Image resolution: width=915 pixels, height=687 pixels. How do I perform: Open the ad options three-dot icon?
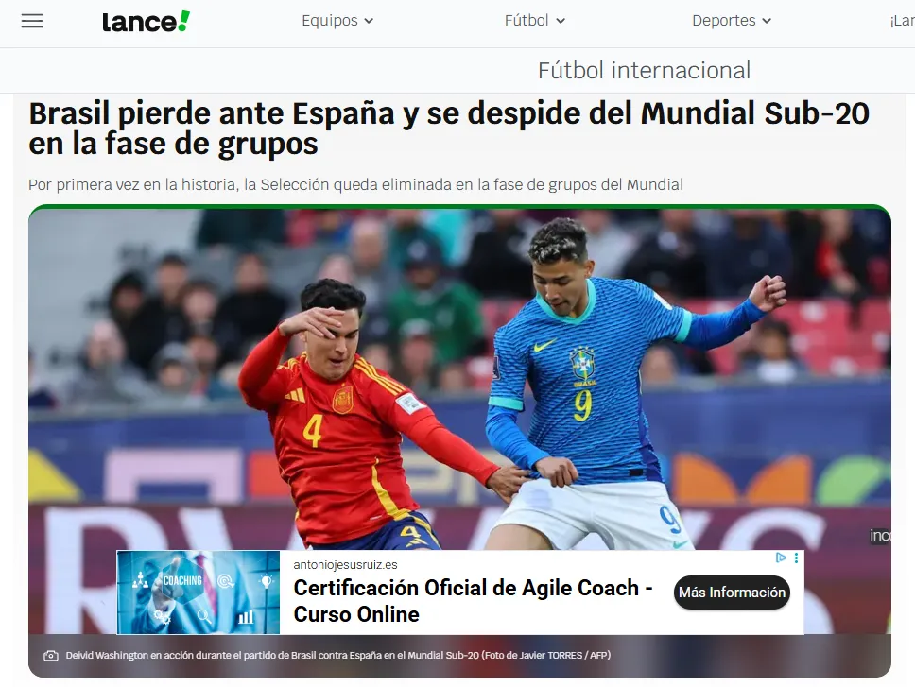[x=796, y=558]
